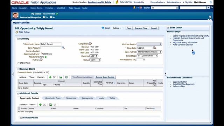
Task: Click the Social chat bubble icon
Action: point(103,28)
